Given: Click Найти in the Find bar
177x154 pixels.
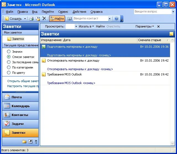Looking at the screenshot, I should (100, 26).
